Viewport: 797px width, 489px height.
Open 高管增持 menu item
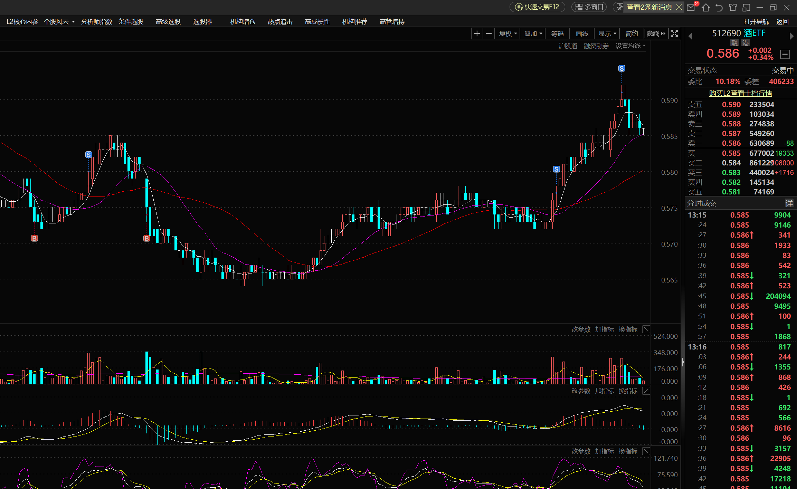392,22
